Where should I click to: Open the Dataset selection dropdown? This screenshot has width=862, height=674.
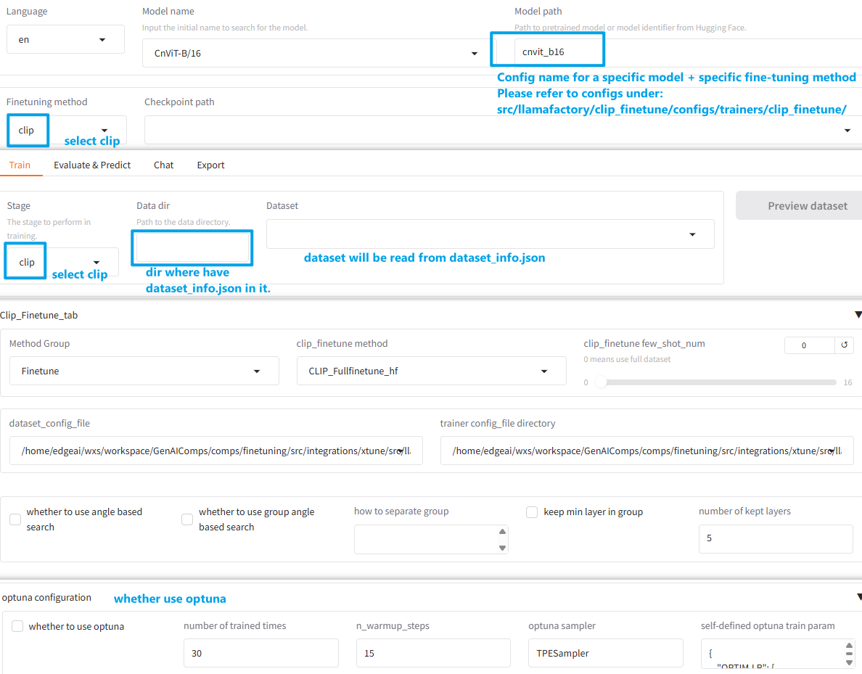tap(692, 234)
